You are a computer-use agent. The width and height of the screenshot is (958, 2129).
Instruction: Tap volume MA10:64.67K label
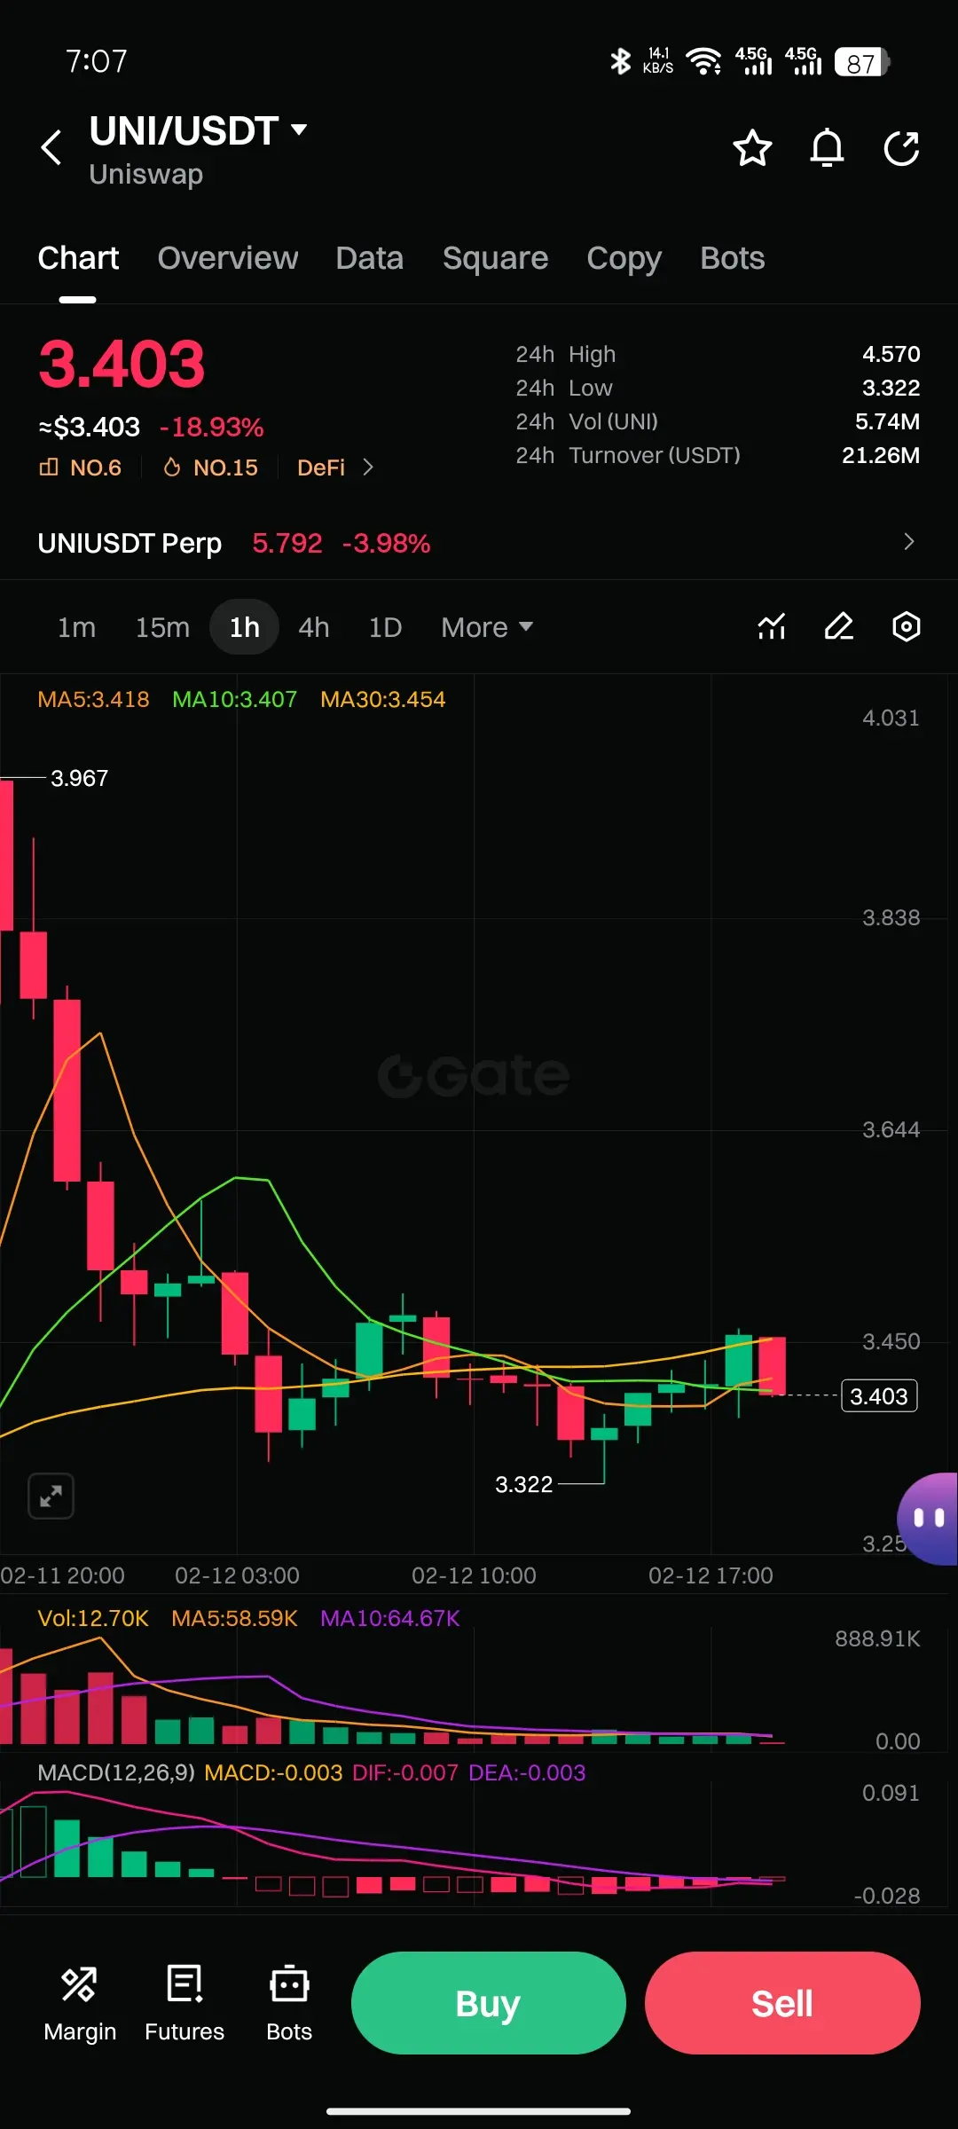pyautogui.click(x=390, y=1618)
